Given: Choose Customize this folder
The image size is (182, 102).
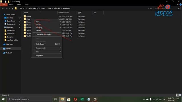Looking at the screenshot, I should tap(47, 34).
